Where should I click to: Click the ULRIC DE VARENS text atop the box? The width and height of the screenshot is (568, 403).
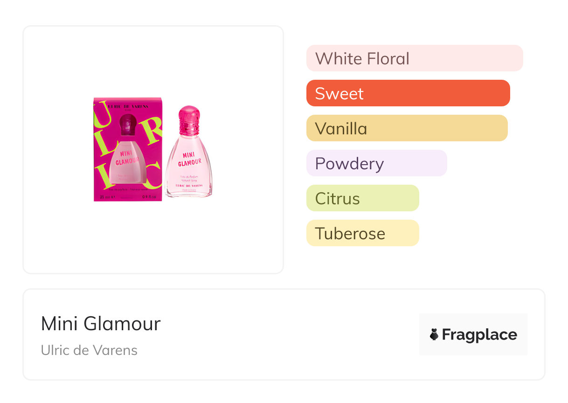click(x=128, y=106)
